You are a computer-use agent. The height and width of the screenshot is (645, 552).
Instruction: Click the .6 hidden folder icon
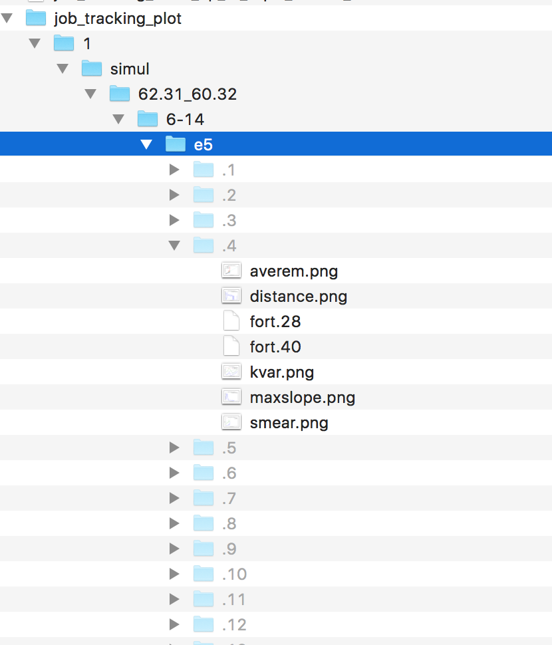pos(204,473)
